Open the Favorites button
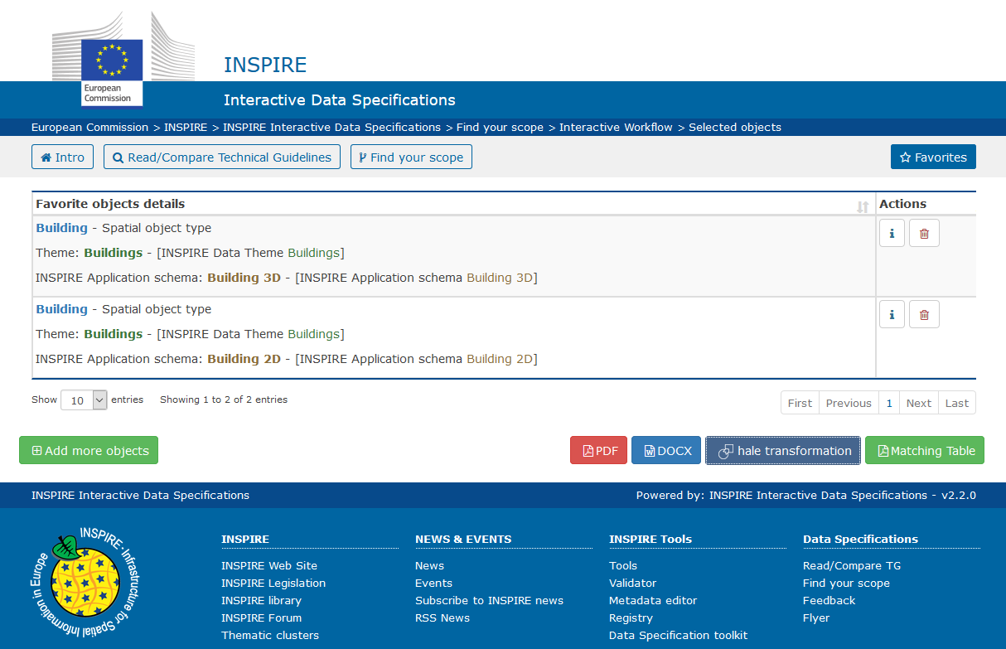 pos(933,157)
